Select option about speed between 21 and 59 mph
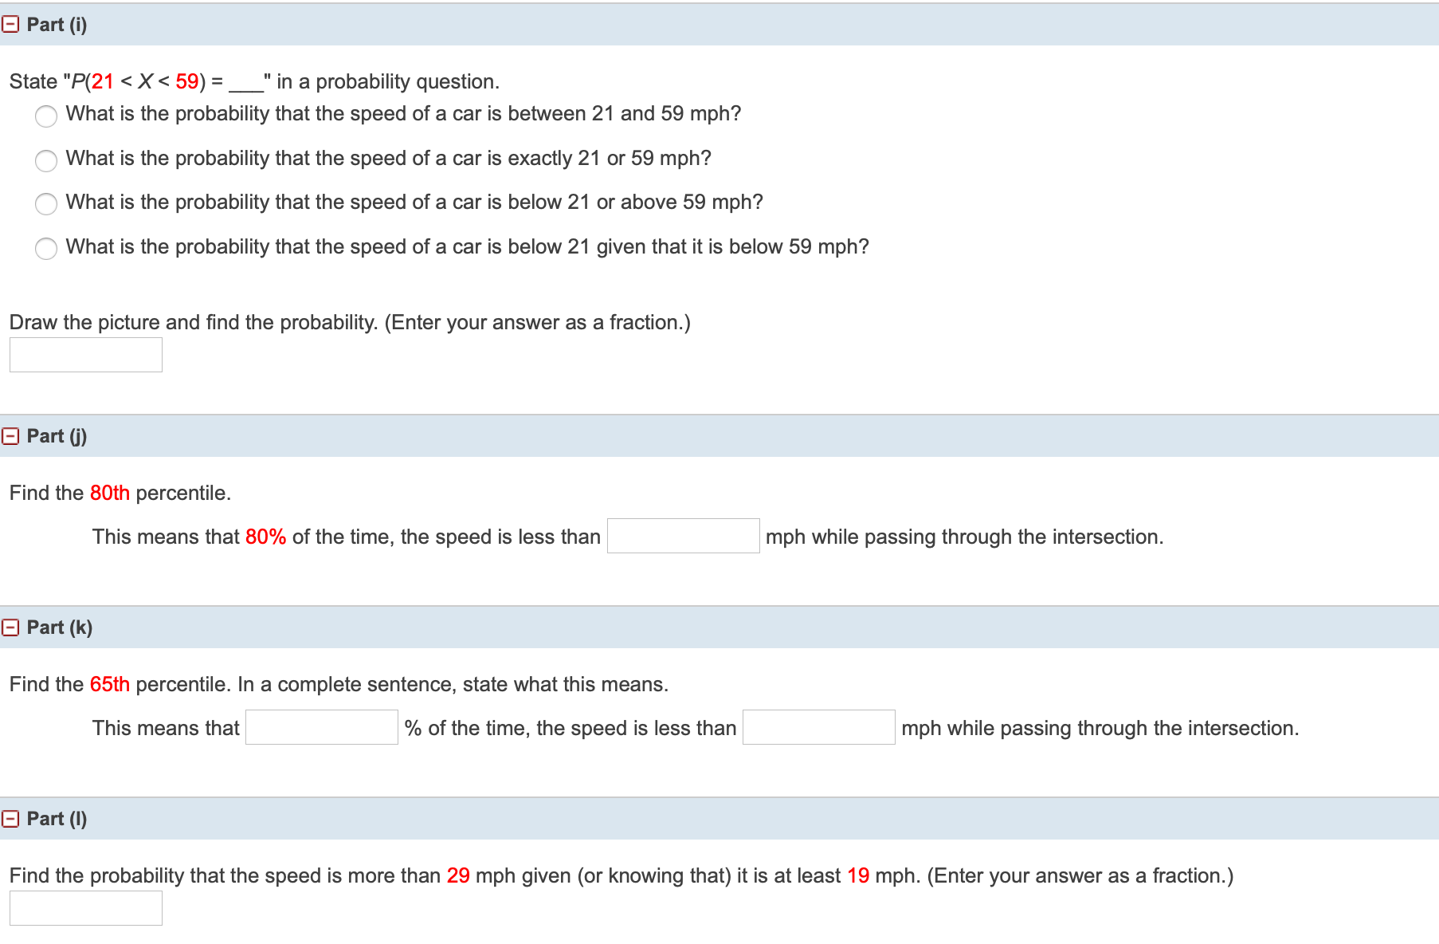 pos(46,117)
